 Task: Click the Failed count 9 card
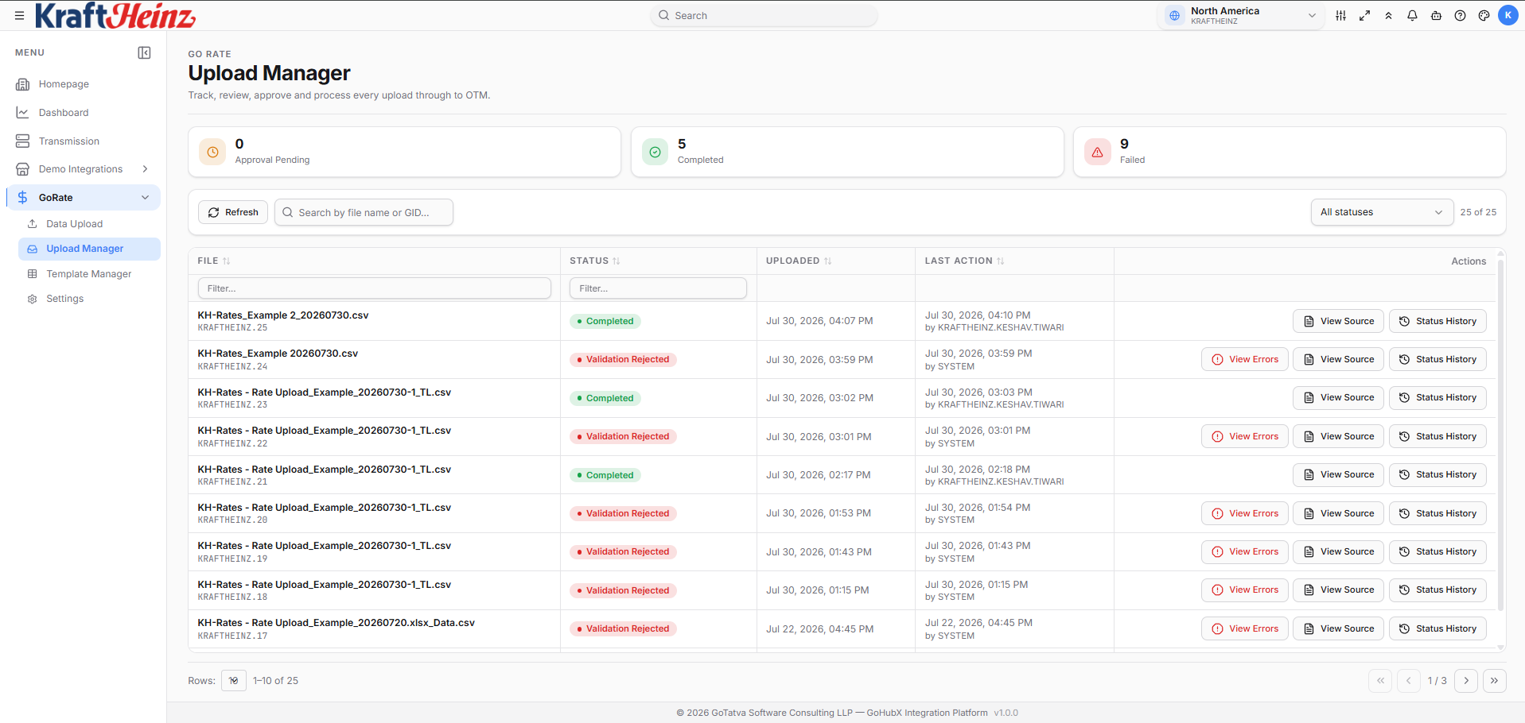1290,152
